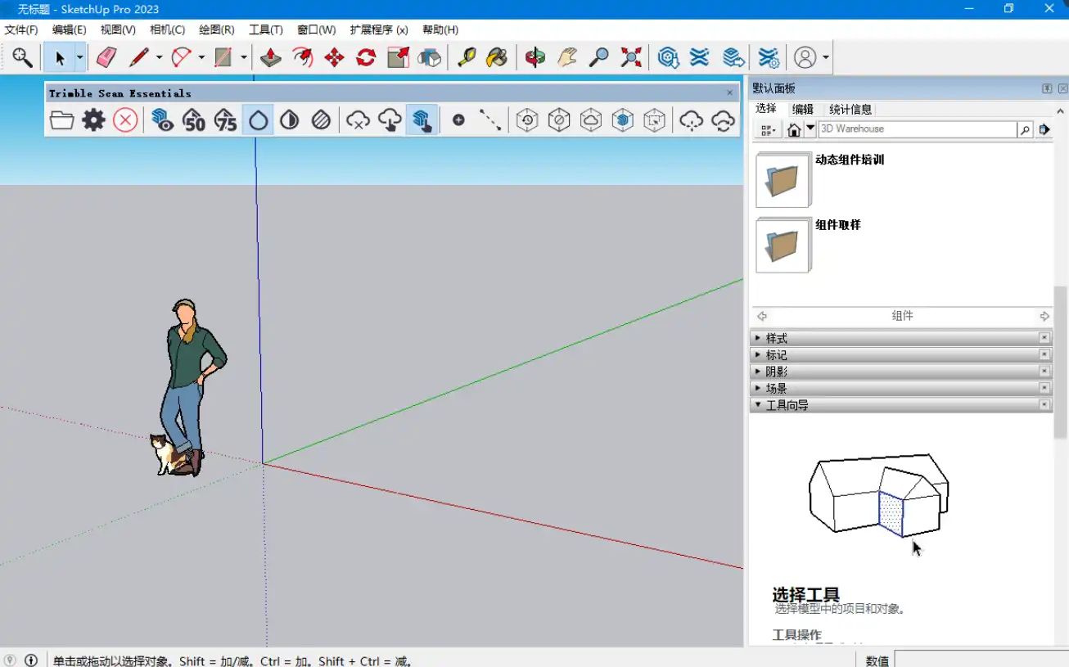This screenshot has width=1069, height=667.
Task: Select the Rotate tool
Action: pos(364,57)
